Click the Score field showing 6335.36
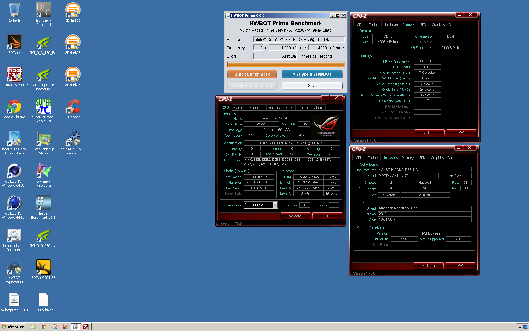Viewport: 529px width, 331px height. (x=275, y=56)
